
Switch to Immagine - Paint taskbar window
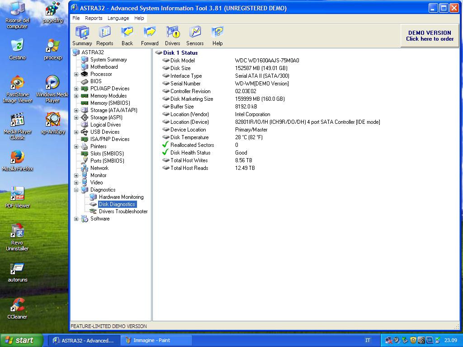pyautogui.click(x=151, y=340)
